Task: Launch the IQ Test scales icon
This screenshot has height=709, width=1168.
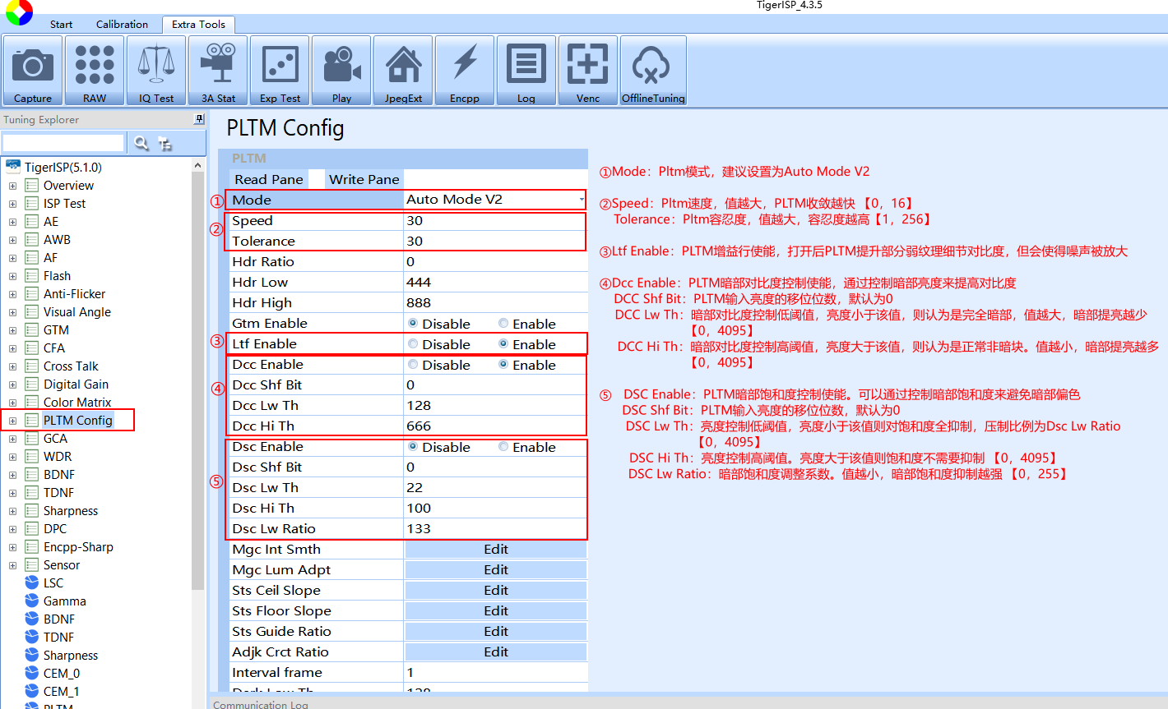Action: tap(156, 71)
